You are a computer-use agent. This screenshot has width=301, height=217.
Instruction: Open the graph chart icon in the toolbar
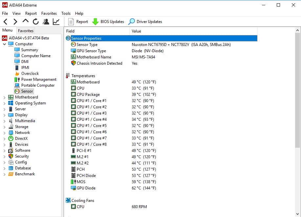56,22
